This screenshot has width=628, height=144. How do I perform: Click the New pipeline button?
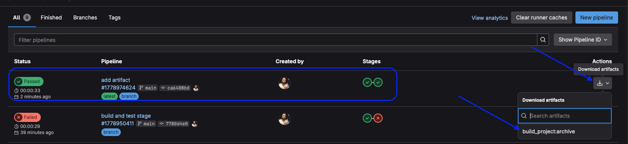[x=597, y=18]
